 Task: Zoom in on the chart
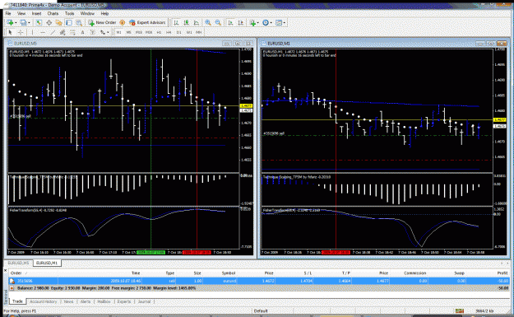coord(208,23)
